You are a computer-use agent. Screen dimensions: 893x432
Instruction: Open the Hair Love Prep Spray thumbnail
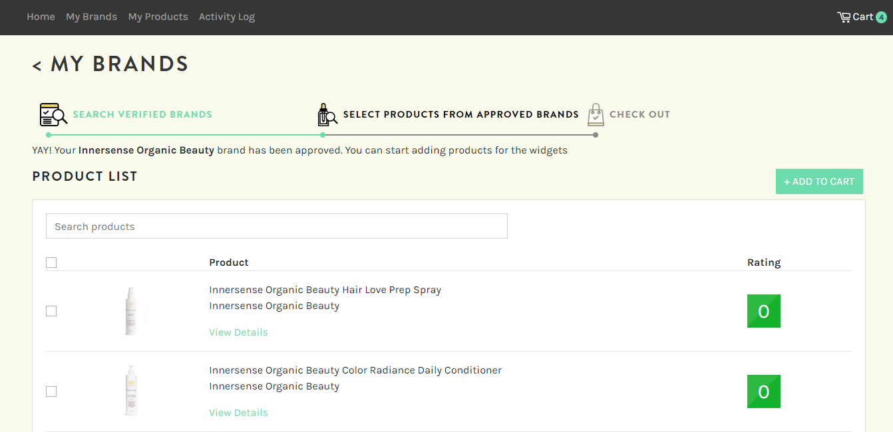(131, 311)
